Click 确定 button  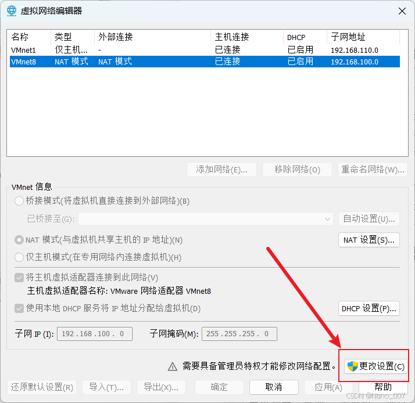pyautogui.click(x=219, y=387)
